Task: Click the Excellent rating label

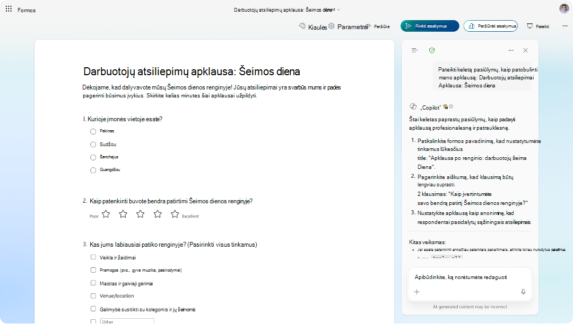Action: (x=190, y=216)
